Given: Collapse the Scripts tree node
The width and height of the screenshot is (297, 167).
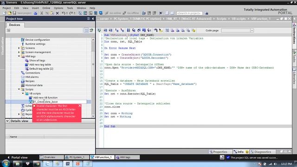Looking at the screenshot, I should point(19,89).
